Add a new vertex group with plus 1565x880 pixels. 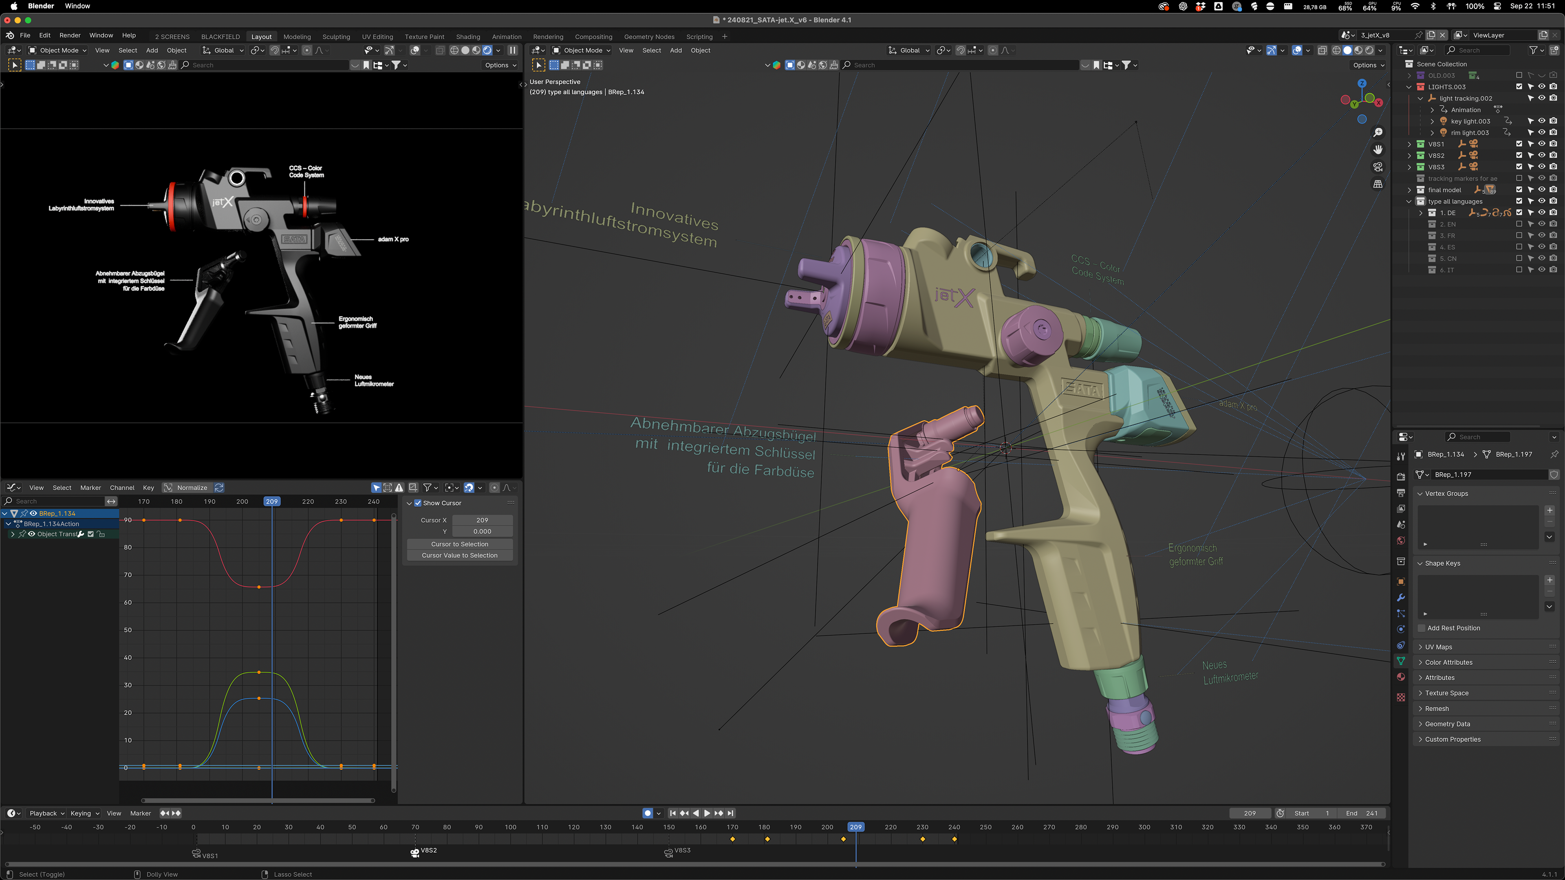click(x=1549, y=510)
